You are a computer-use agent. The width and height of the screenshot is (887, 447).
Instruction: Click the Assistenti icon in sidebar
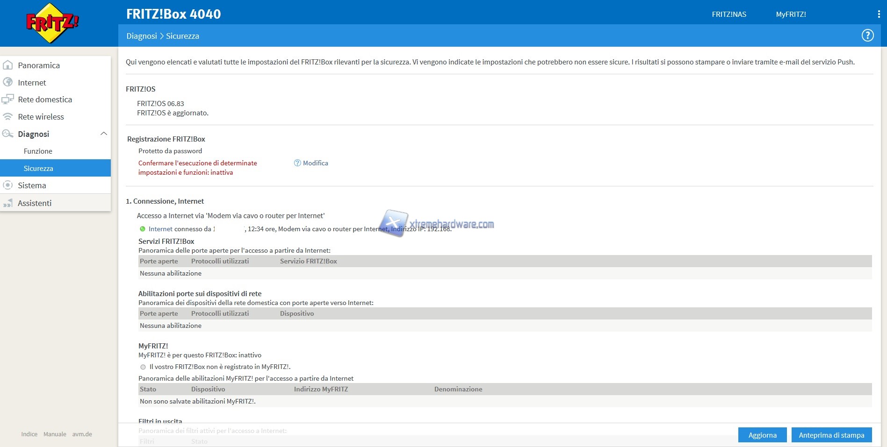[x=8, y=203]
